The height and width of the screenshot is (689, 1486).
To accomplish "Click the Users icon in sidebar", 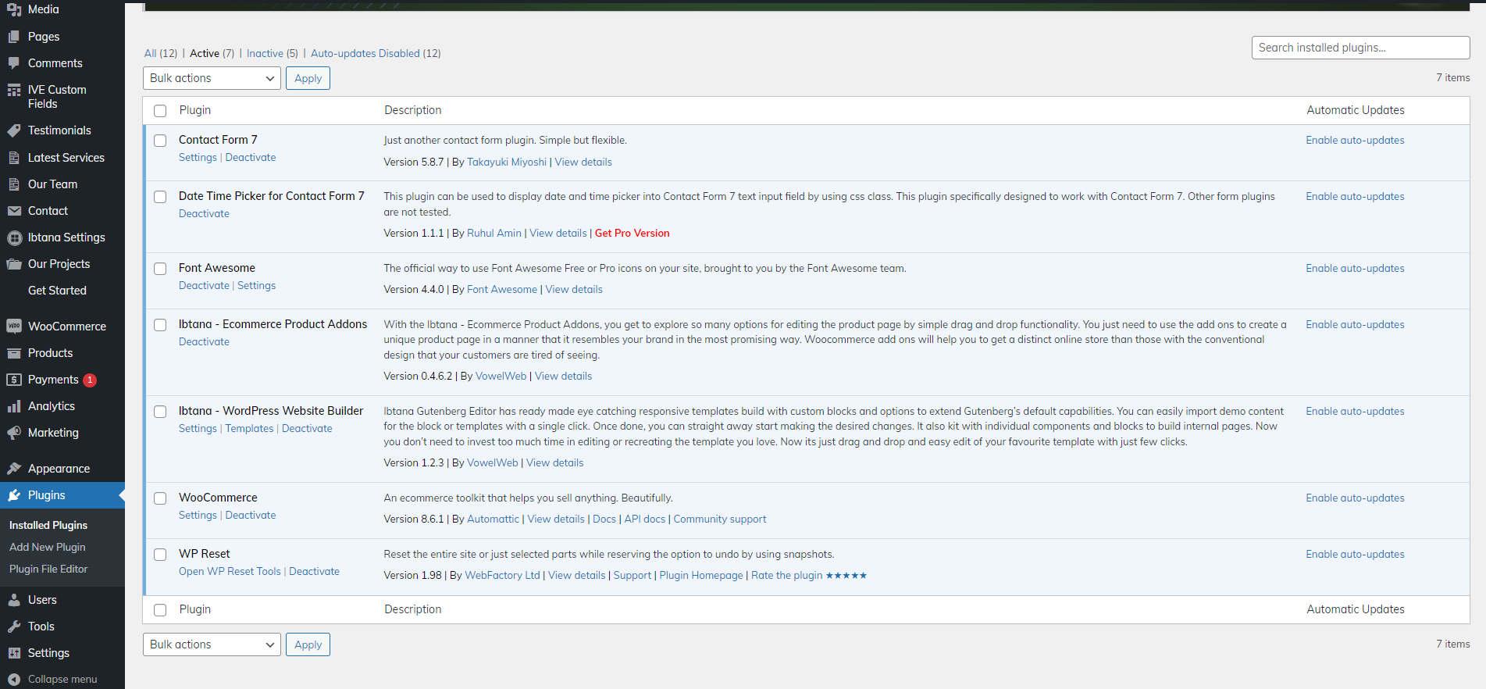I will pos(14,600).
